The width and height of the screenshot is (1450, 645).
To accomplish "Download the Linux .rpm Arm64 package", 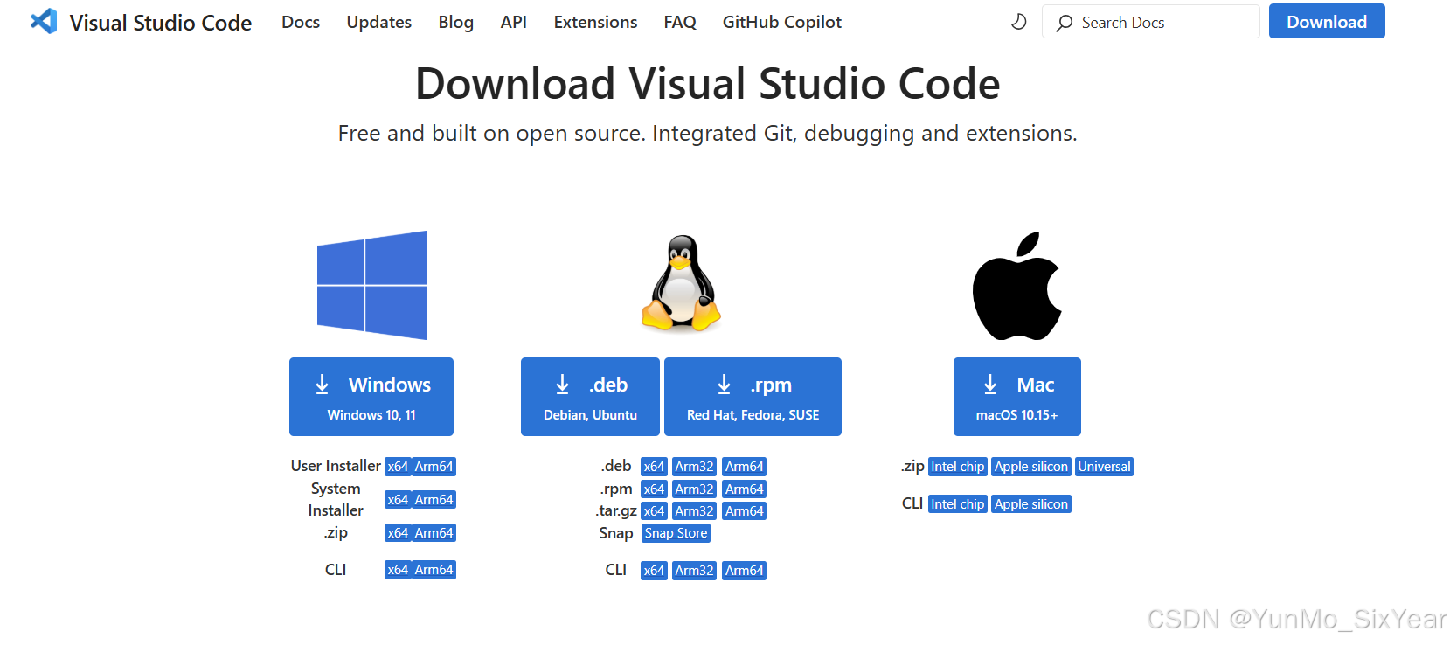I will (745, 489).
